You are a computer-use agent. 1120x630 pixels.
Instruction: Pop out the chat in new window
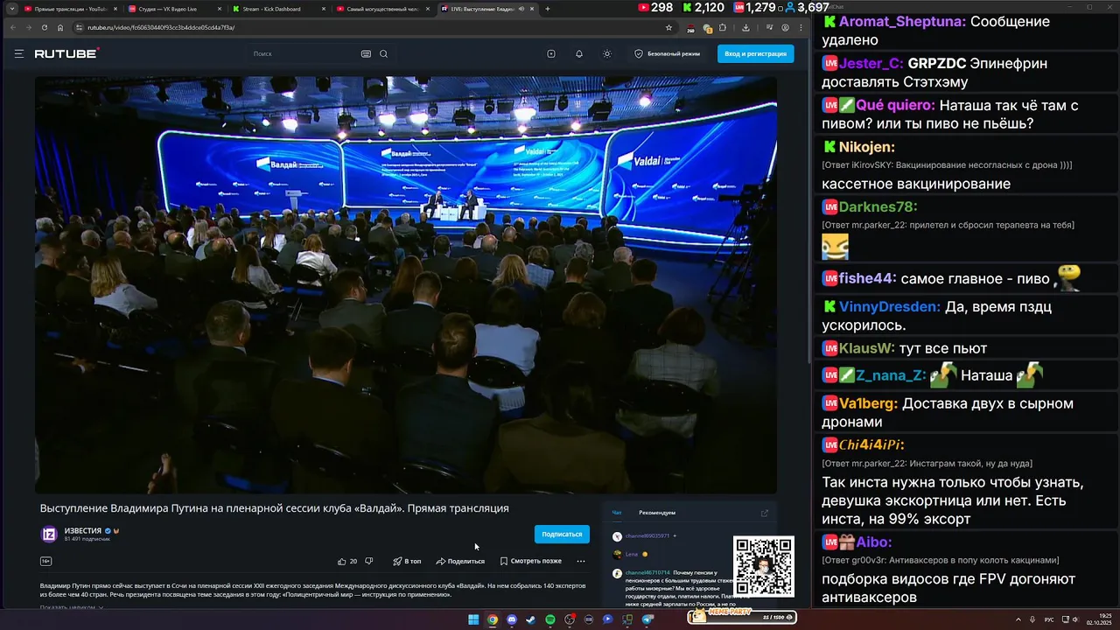coord(764,513)
